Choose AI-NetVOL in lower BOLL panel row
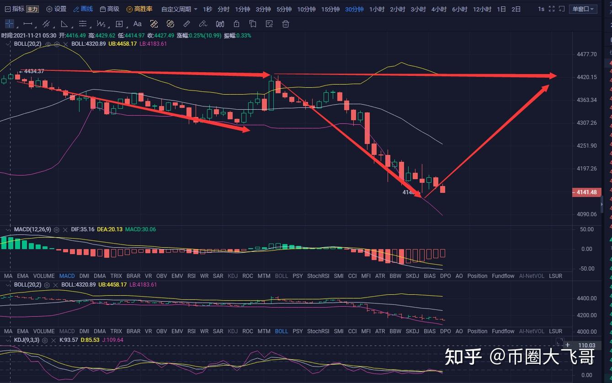 pos(532,331)
